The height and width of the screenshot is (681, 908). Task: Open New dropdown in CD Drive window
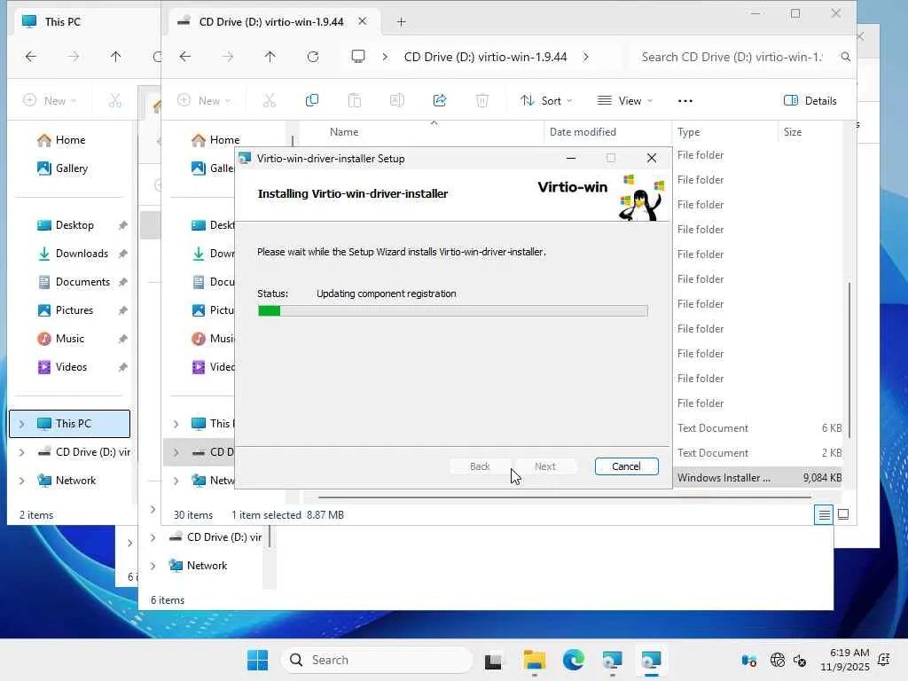(204, 100)
